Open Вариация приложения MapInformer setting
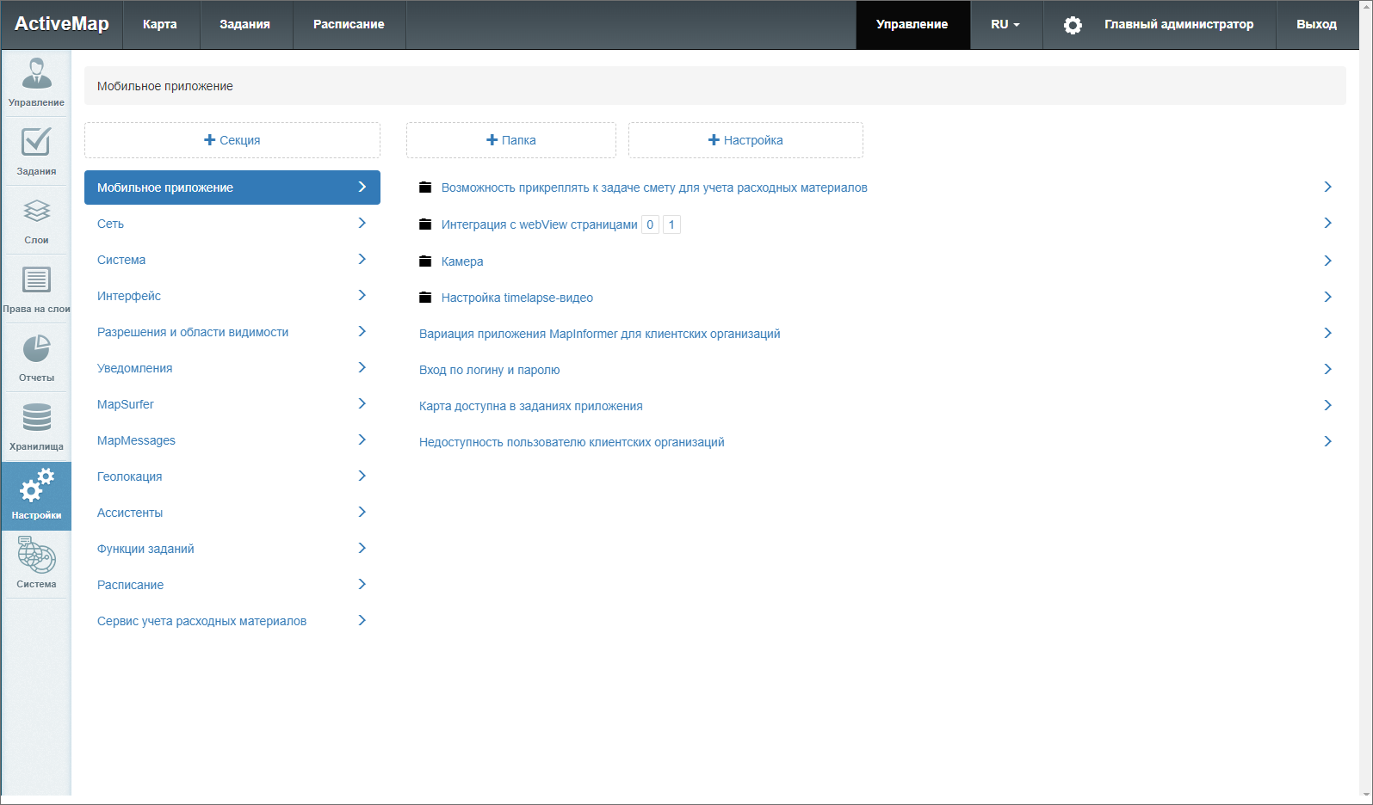Image resolution: width=1373 pixels, height=805 pixels. tap(600, 334)
